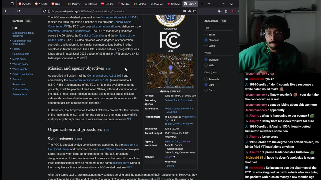Go back to the previous page

(x=6, y=11)
